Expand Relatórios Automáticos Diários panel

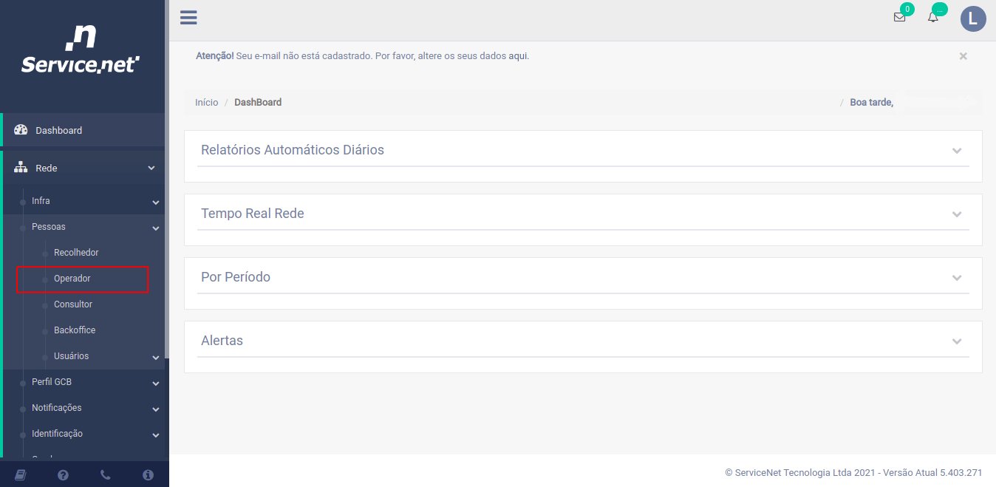click(x=957, y=151)
